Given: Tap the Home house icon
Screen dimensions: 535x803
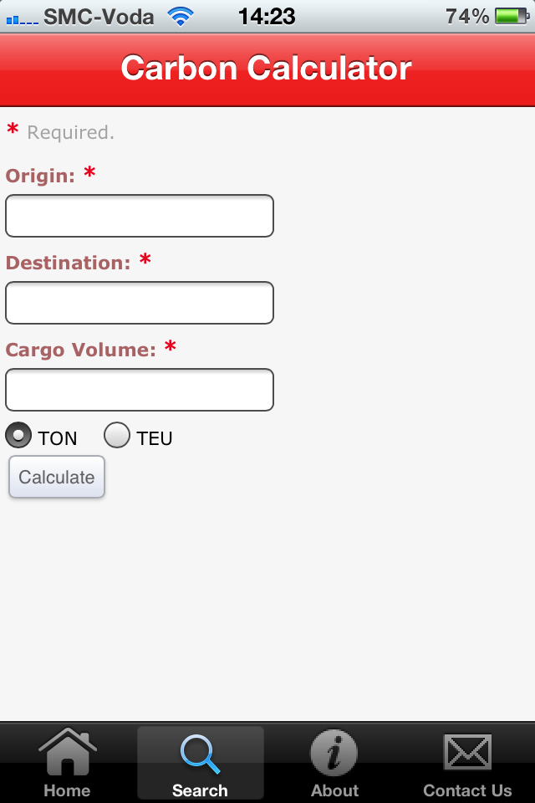Looking at the screenshot, I should pos(67,754).
